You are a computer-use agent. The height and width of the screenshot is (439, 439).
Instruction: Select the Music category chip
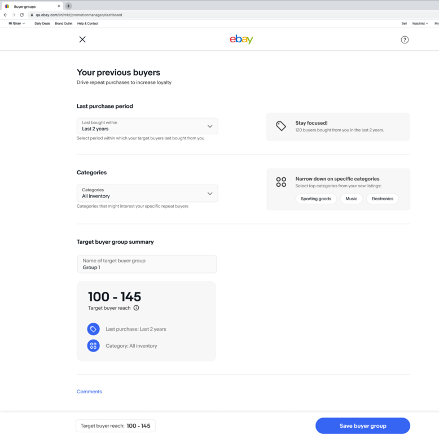[351, 199]
